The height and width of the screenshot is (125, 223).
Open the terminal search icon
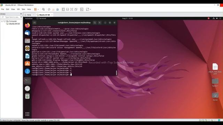(95, 23)
